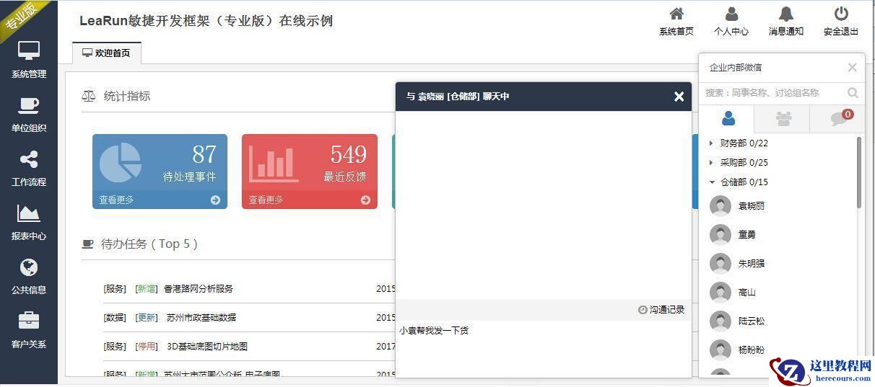Click 待办任务 coffee cup icon
The image size is (875, 387).
click(x=88, y=244)
